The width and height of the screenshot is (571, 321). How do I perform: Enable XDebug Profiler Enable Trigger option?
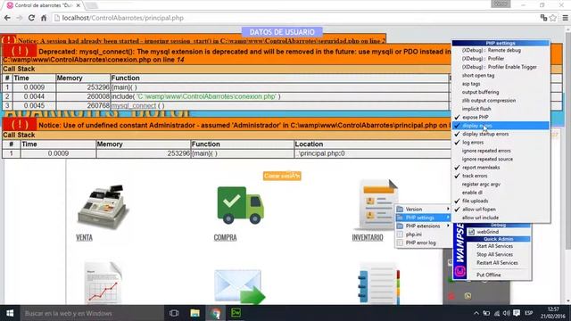(501, 67)
